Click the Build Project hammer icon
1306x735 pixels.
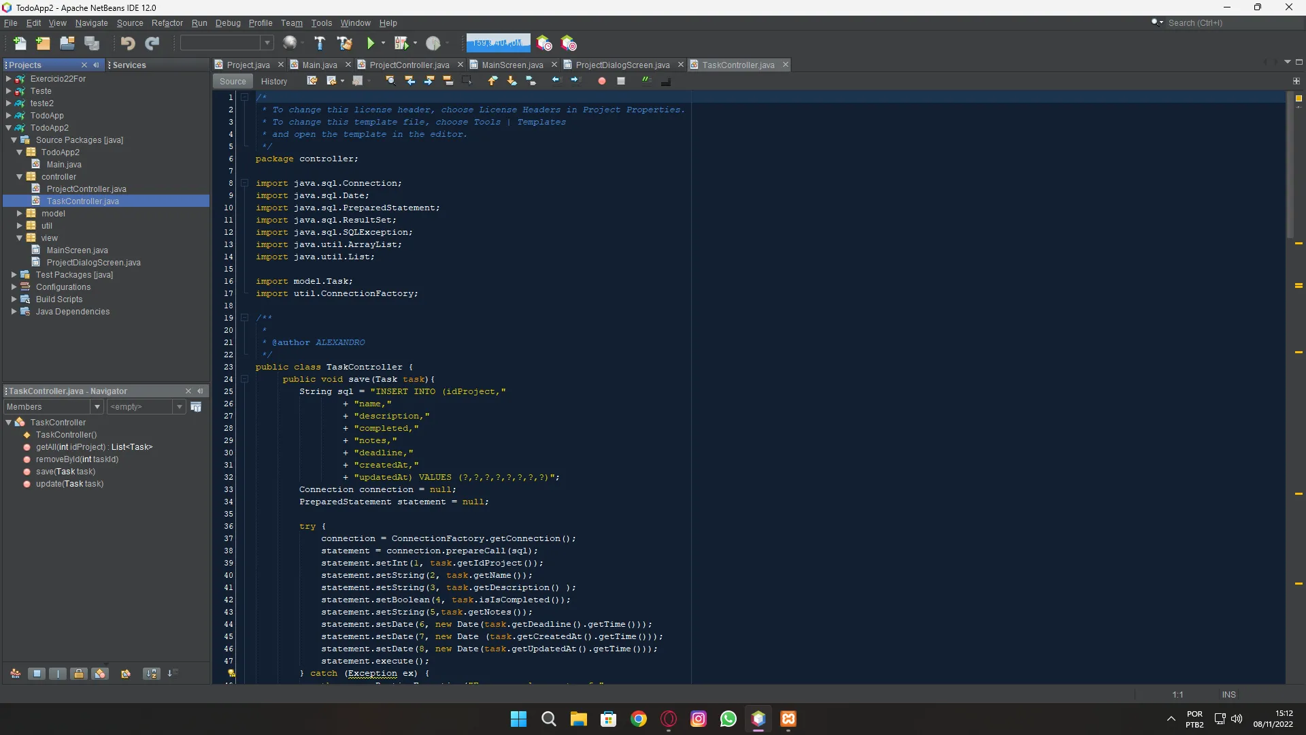click(x=320, y=43)
